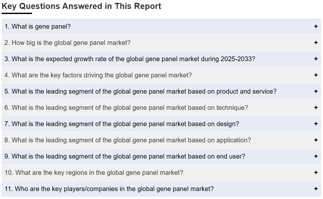Open question 1 'What is gene panel?'
Image resolution: width=323 pixels, height=199 pixels.
[x=161, y=26]
